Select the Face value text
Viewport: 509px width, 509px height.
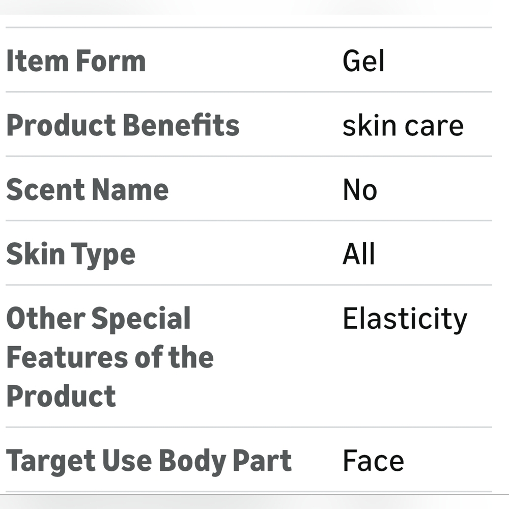[x=373, y=460]
